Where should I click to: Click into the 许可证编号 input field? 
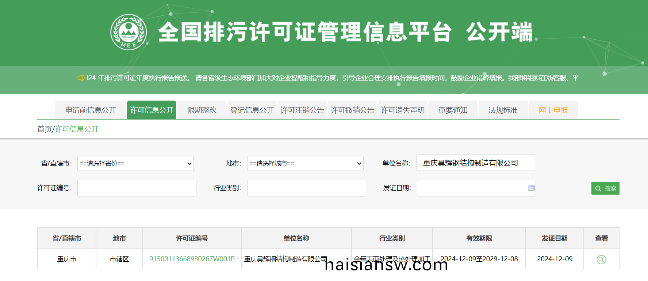pos(137,188)
